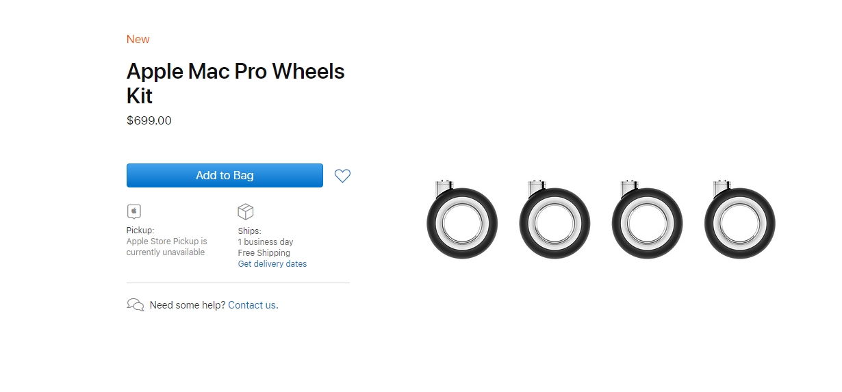
Task: Click the $699.00 price text
Action: [149, 121]
